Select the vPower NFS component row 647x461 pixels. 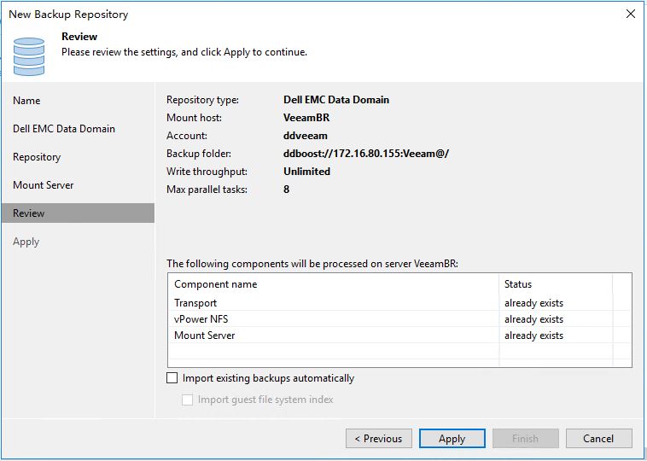(399, 319)
